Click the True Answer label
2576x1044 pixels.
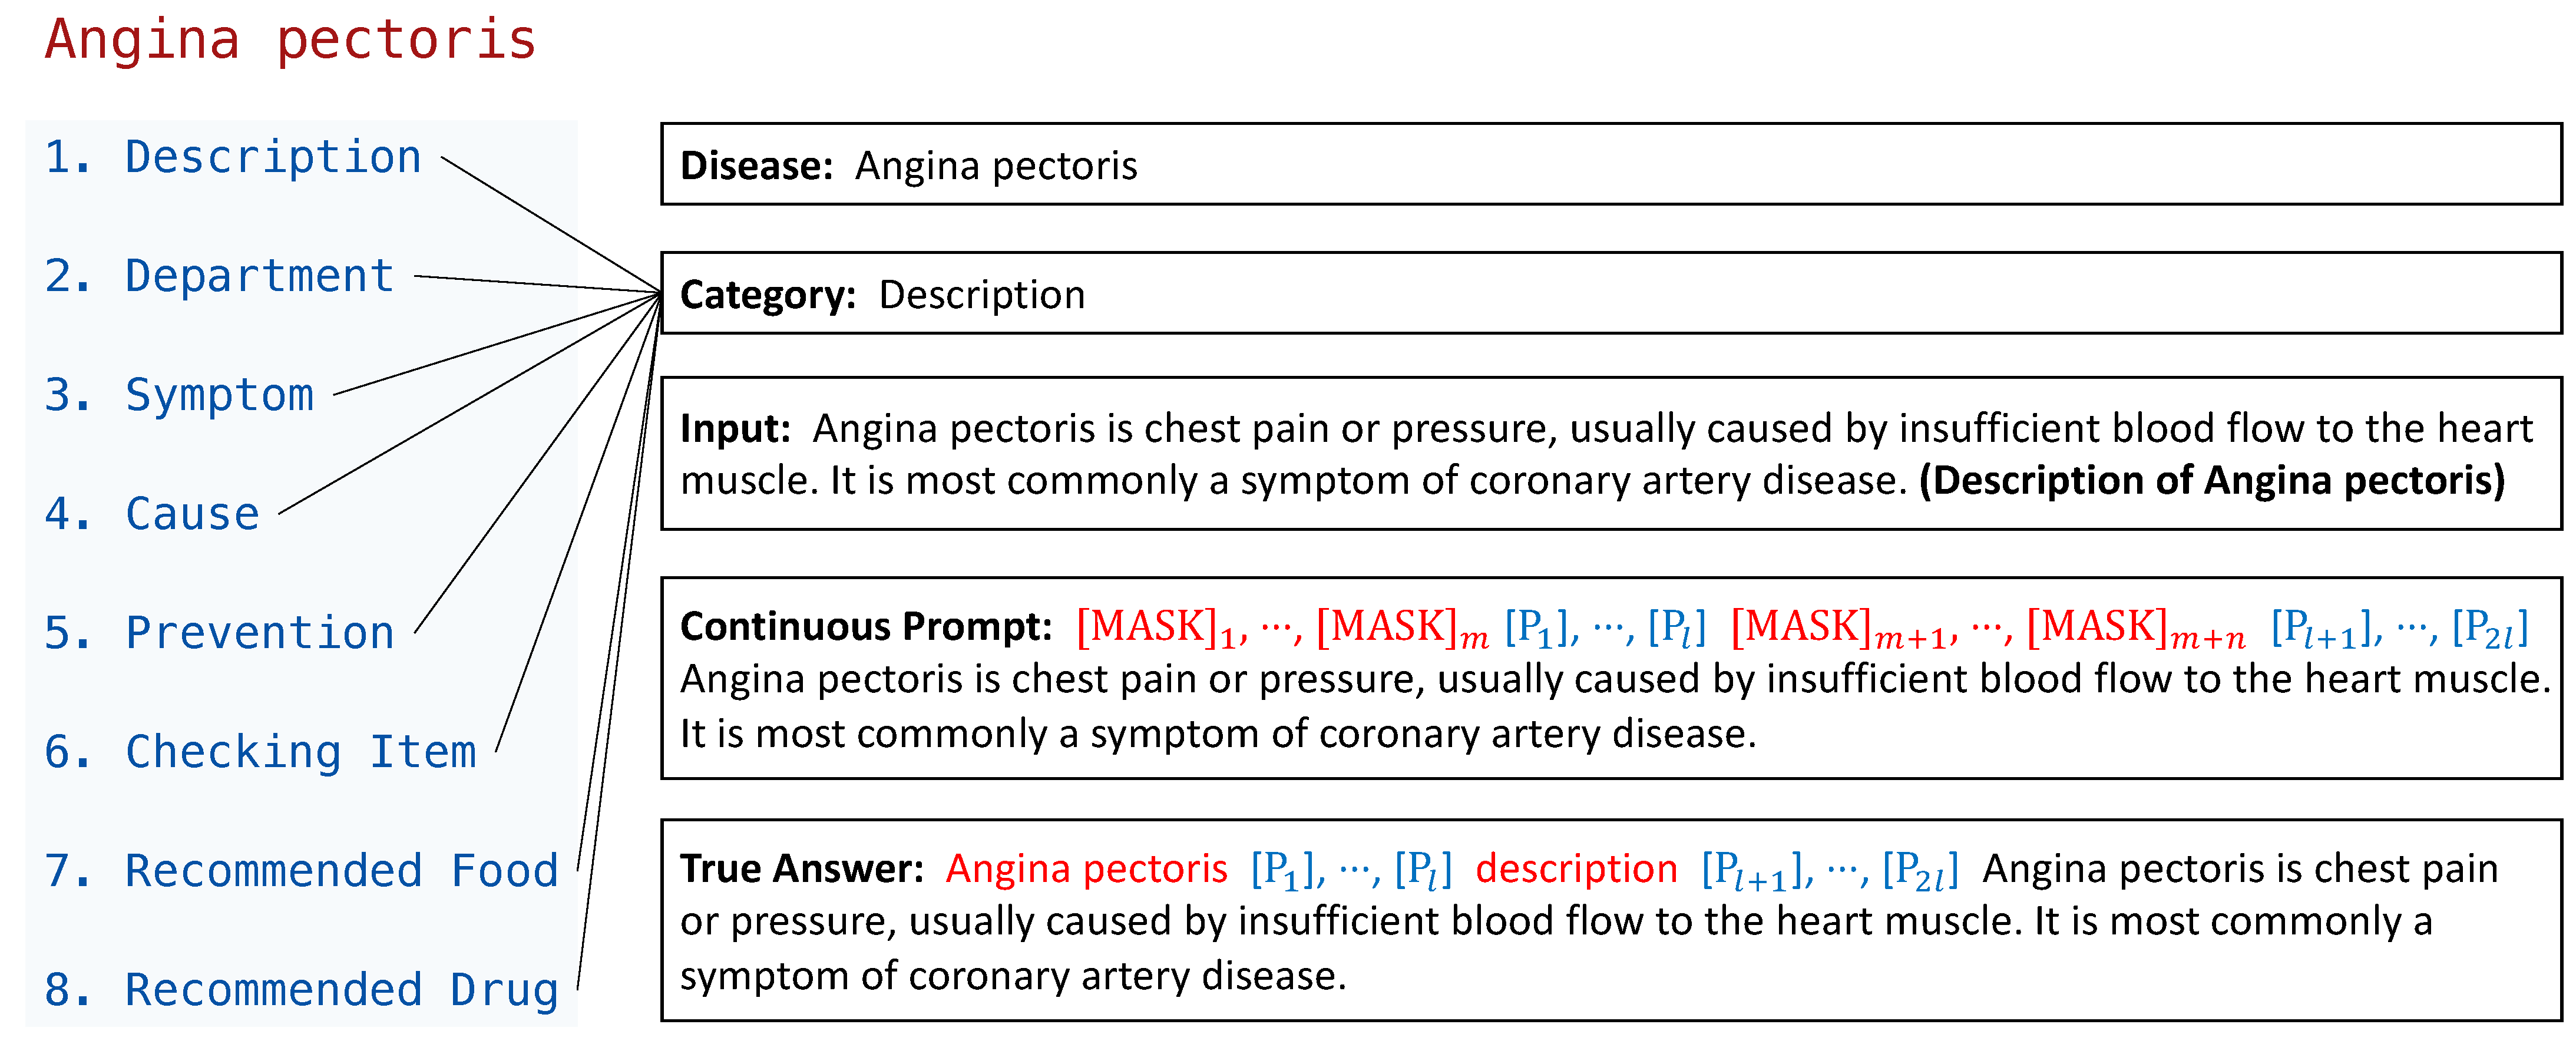(802, 869)
